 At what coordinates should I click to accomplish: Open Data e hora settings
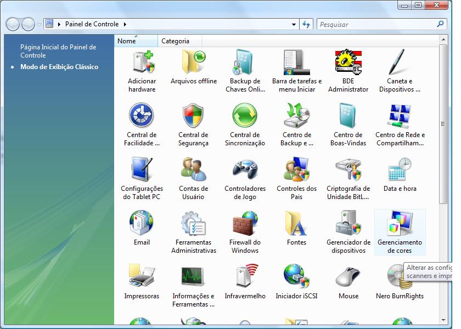pos(400,170)
